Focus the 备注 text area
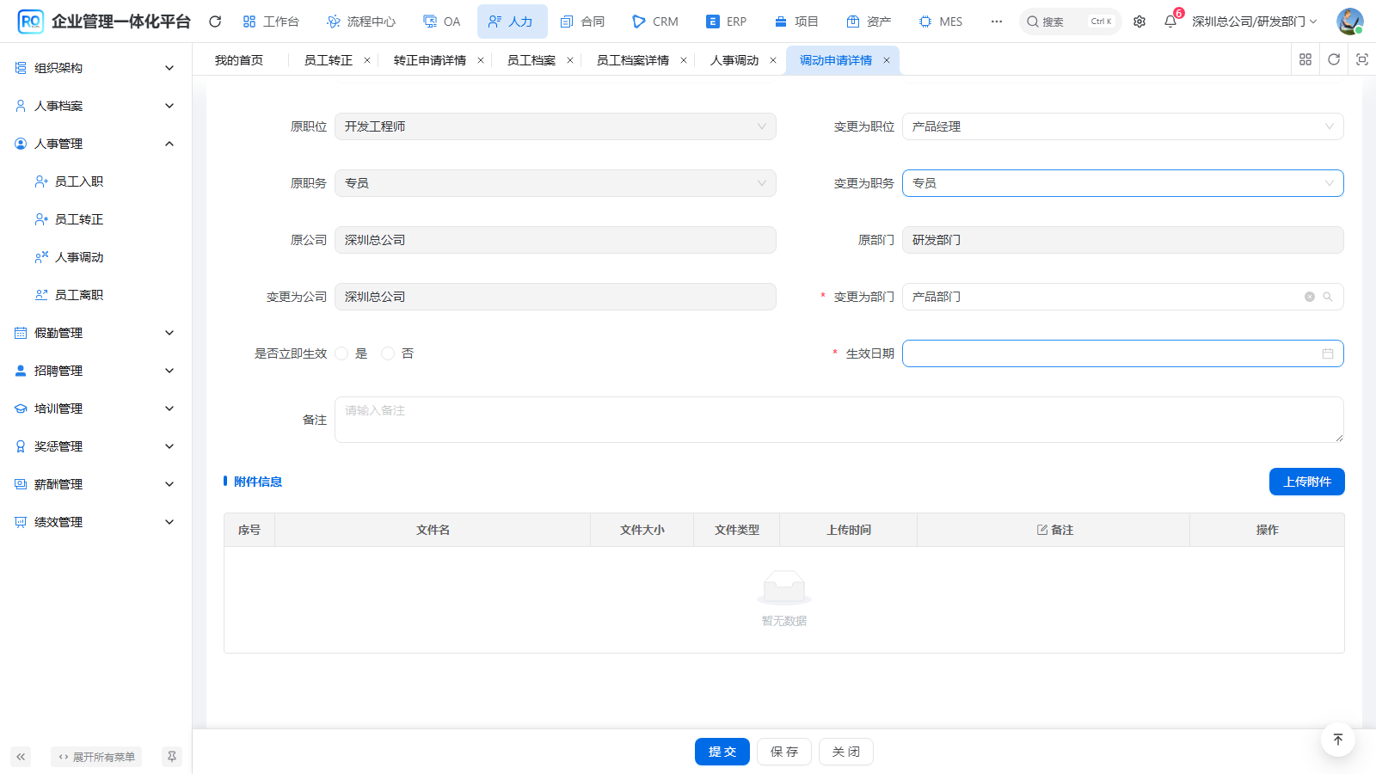This screenshot has height=774, width=1376. point(839,420)
